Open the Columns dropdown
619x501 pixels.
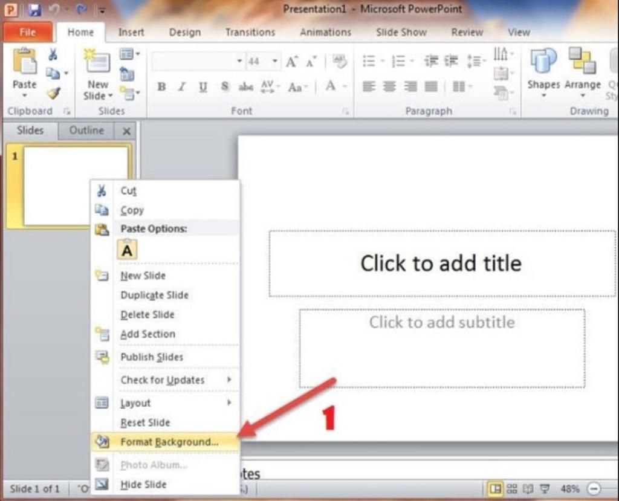click(462, 86)
